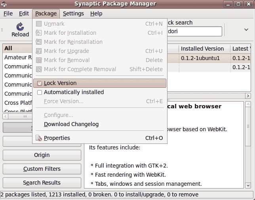Image resolution: width=255 pixels, height=200 pixels.
Task: Select the Amateur R category row
Action: 17,57
